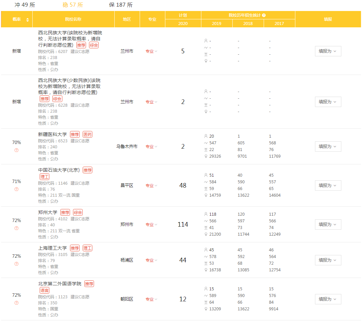Screen dimensions: 362x322
Task: Click the help icon under 上海理工大学's 72%
Action: pyautogui.click(x=16, y=264)
